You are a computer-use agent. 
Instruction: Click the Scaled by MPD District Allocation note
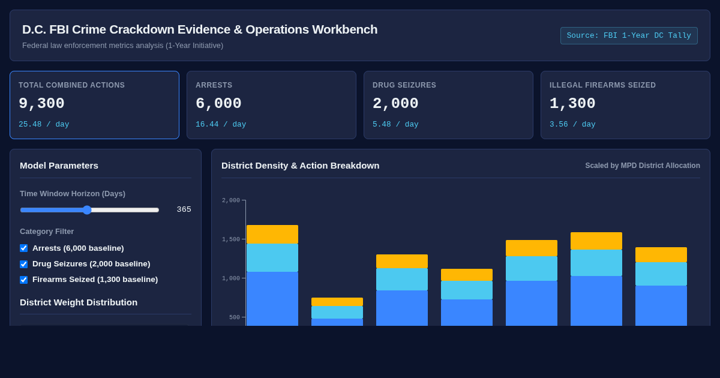pos(643,166)
